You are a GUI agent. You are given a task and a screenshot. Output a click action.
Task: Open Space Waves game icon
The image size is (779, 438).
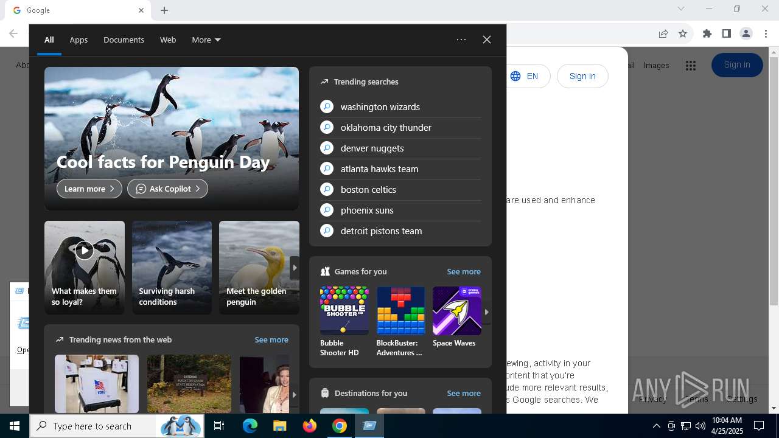point(457,311)
